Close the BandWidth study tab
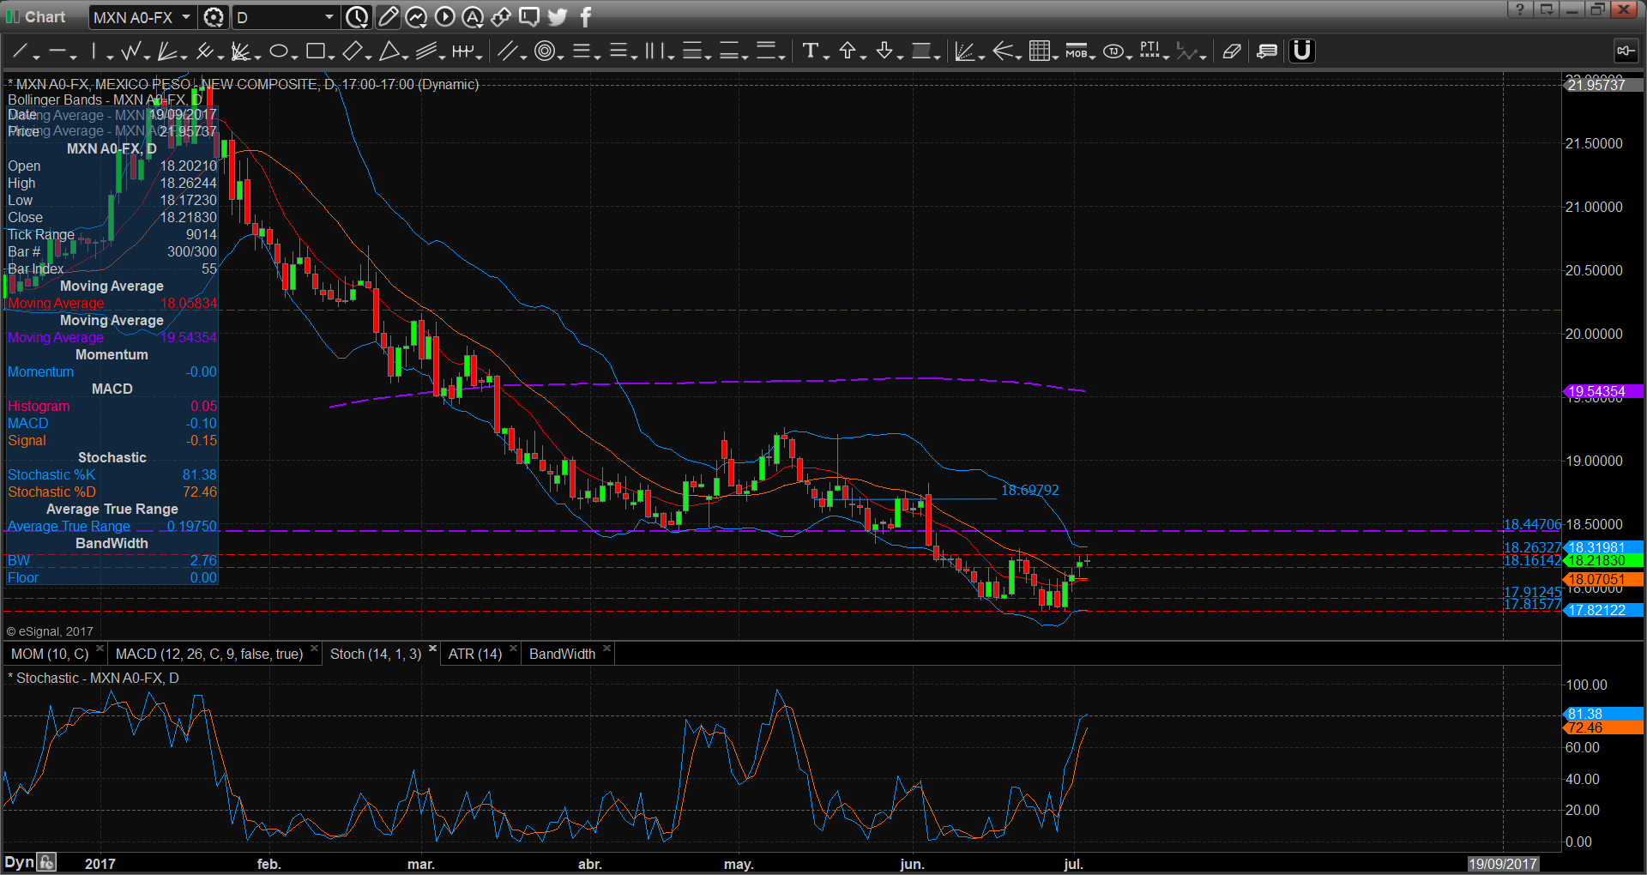This screenshot has width=1647, height=875. pos(606,649)
